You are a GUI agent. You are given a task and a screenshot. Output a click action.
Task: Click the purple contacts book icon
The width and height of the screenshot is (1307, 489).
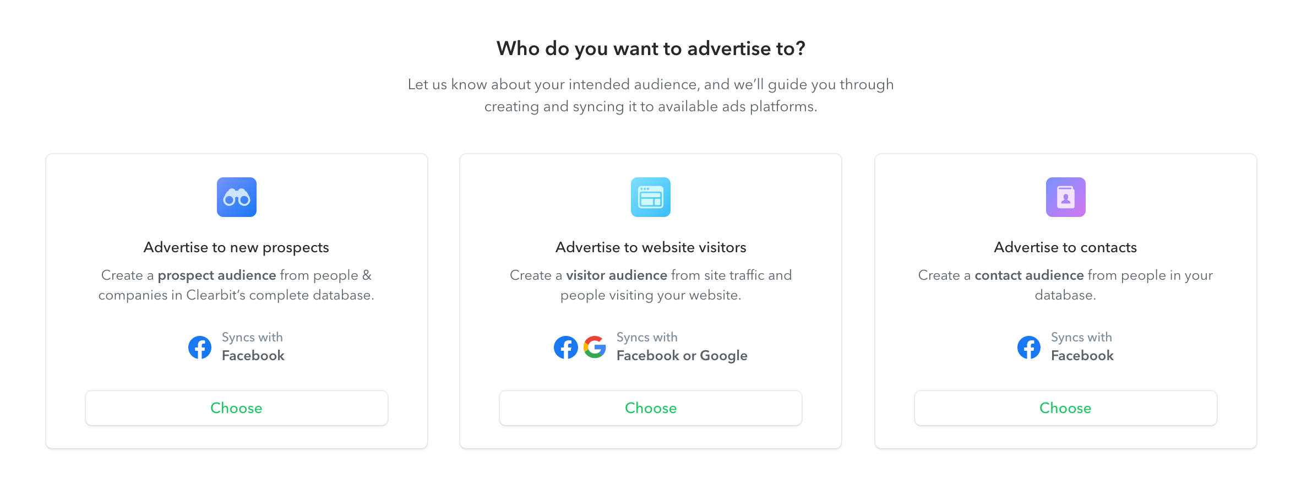(x=1066, y=197)
